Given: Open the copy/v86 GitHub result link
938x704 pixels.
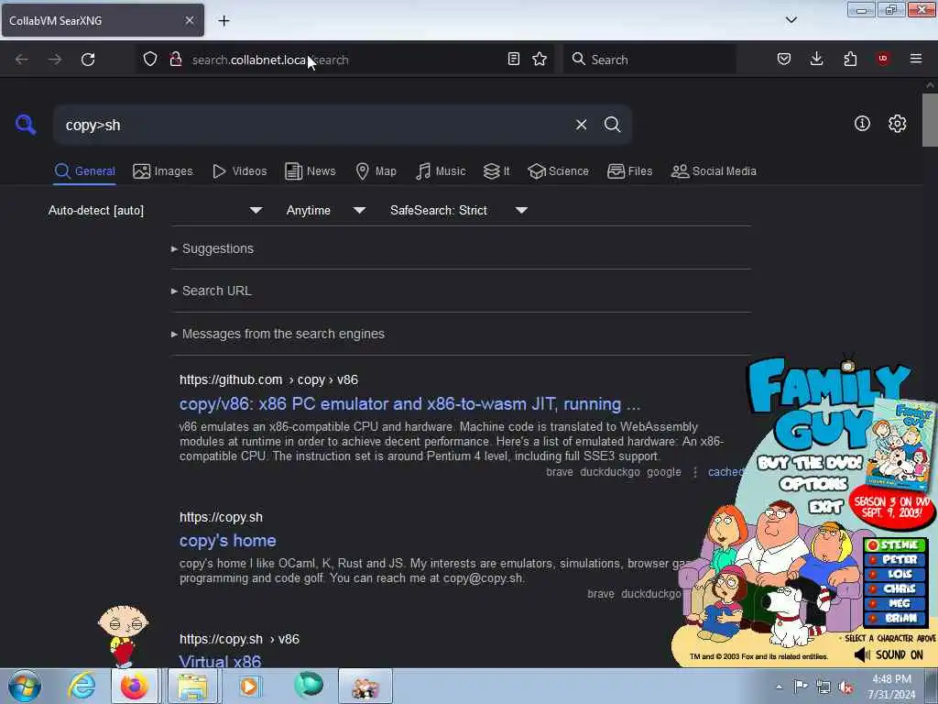Looking at the screenshot, I should click(x=409, y=404).
